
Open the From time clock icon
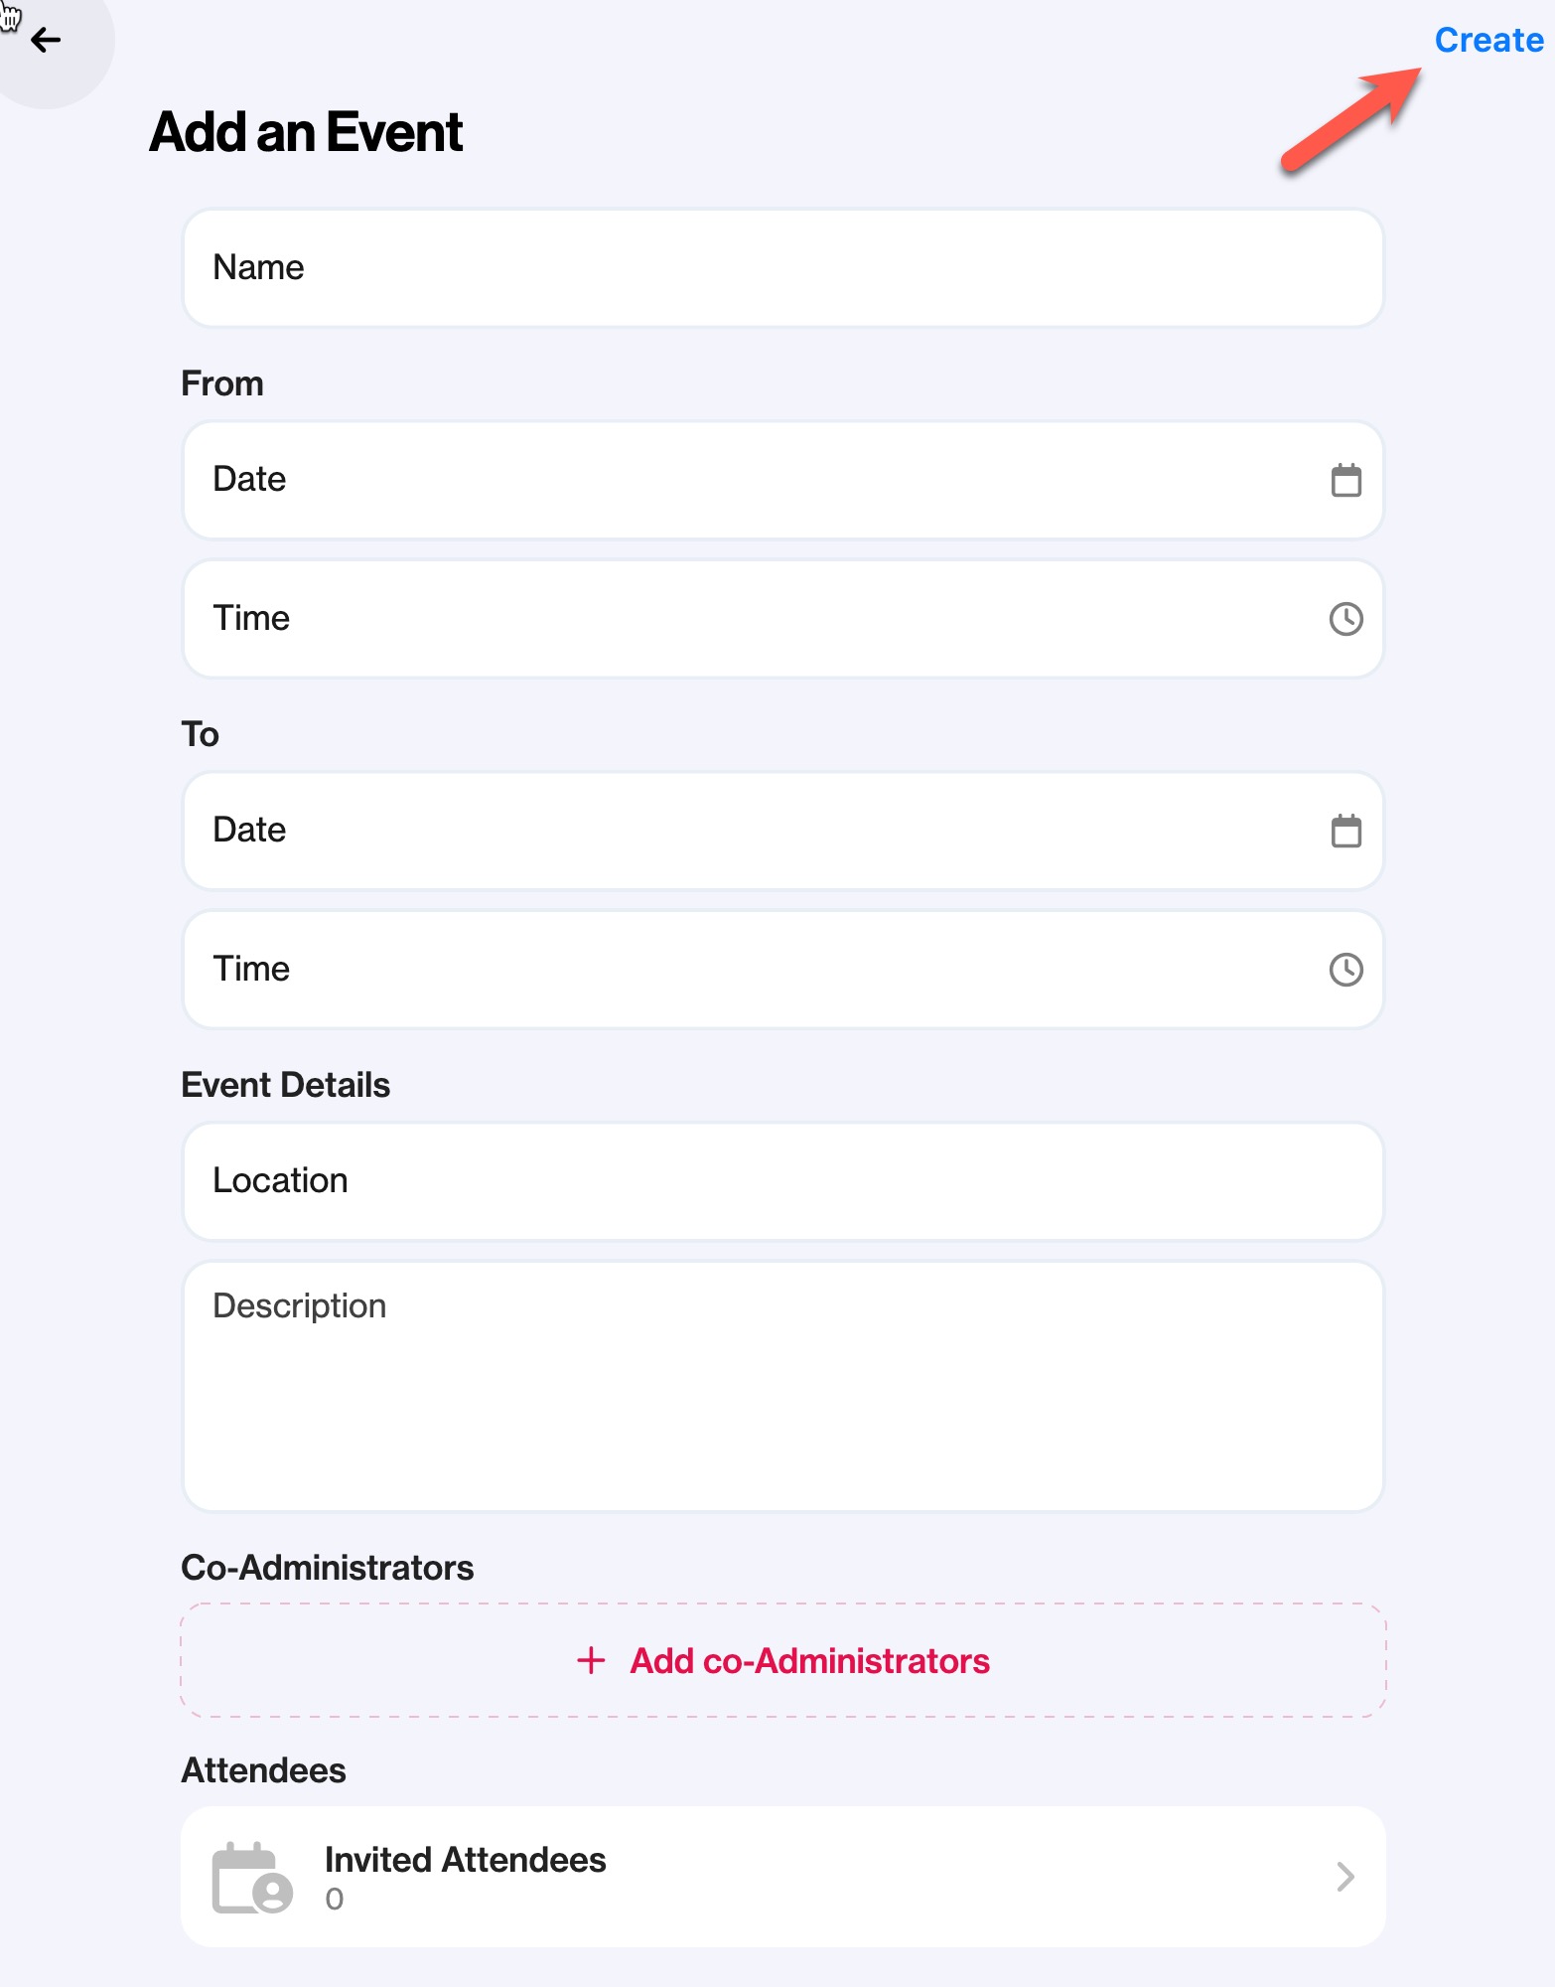click(x=1345, y=619)
